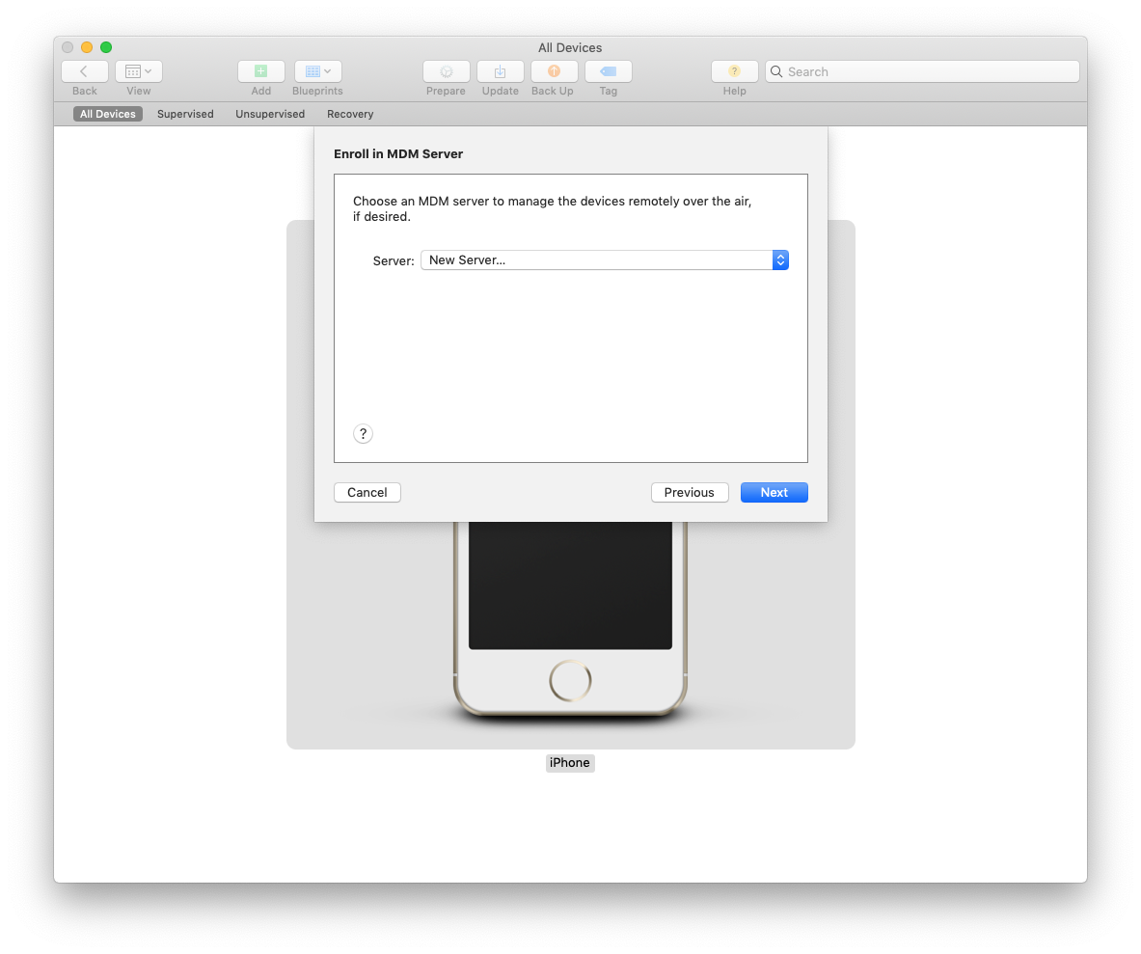
Task: Click the Prepare gear icon
Action: [x=446, y=71]
